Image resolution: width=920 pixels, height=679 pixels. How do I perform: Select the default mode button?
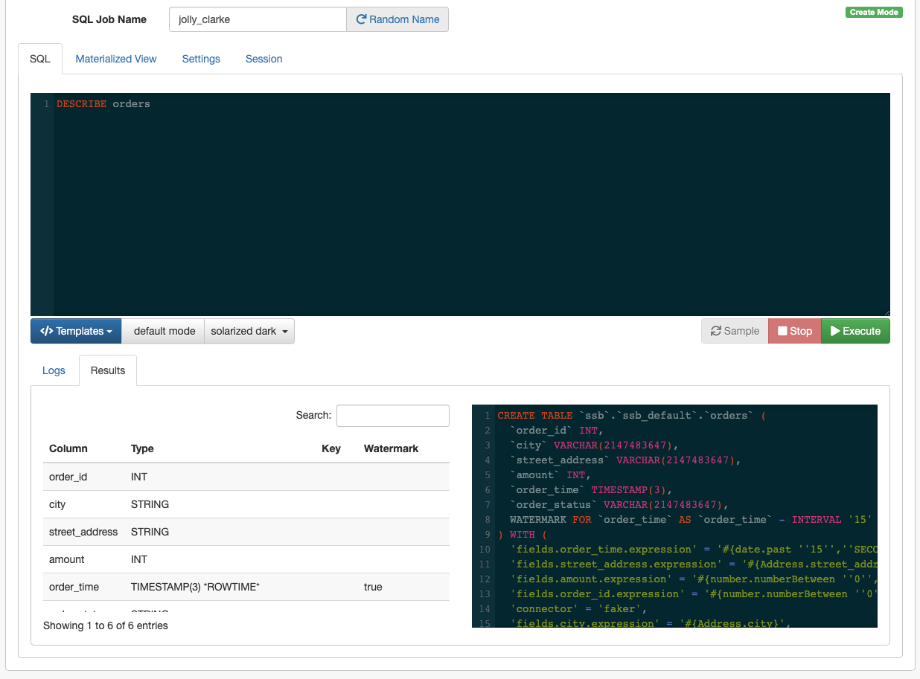click(x=164, y=331)
